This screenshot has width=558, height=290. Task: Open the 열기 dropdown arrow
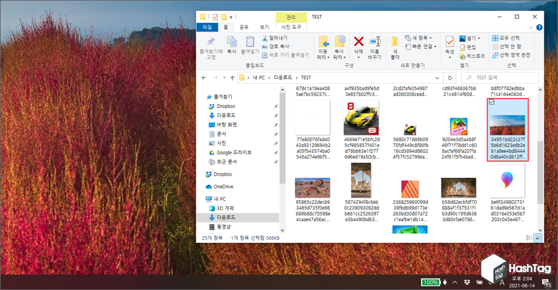tap(479, 38)
